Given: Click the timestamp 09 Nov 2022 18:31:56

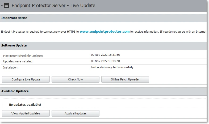Looking at the screenshot, I should [x=105, y=55].
